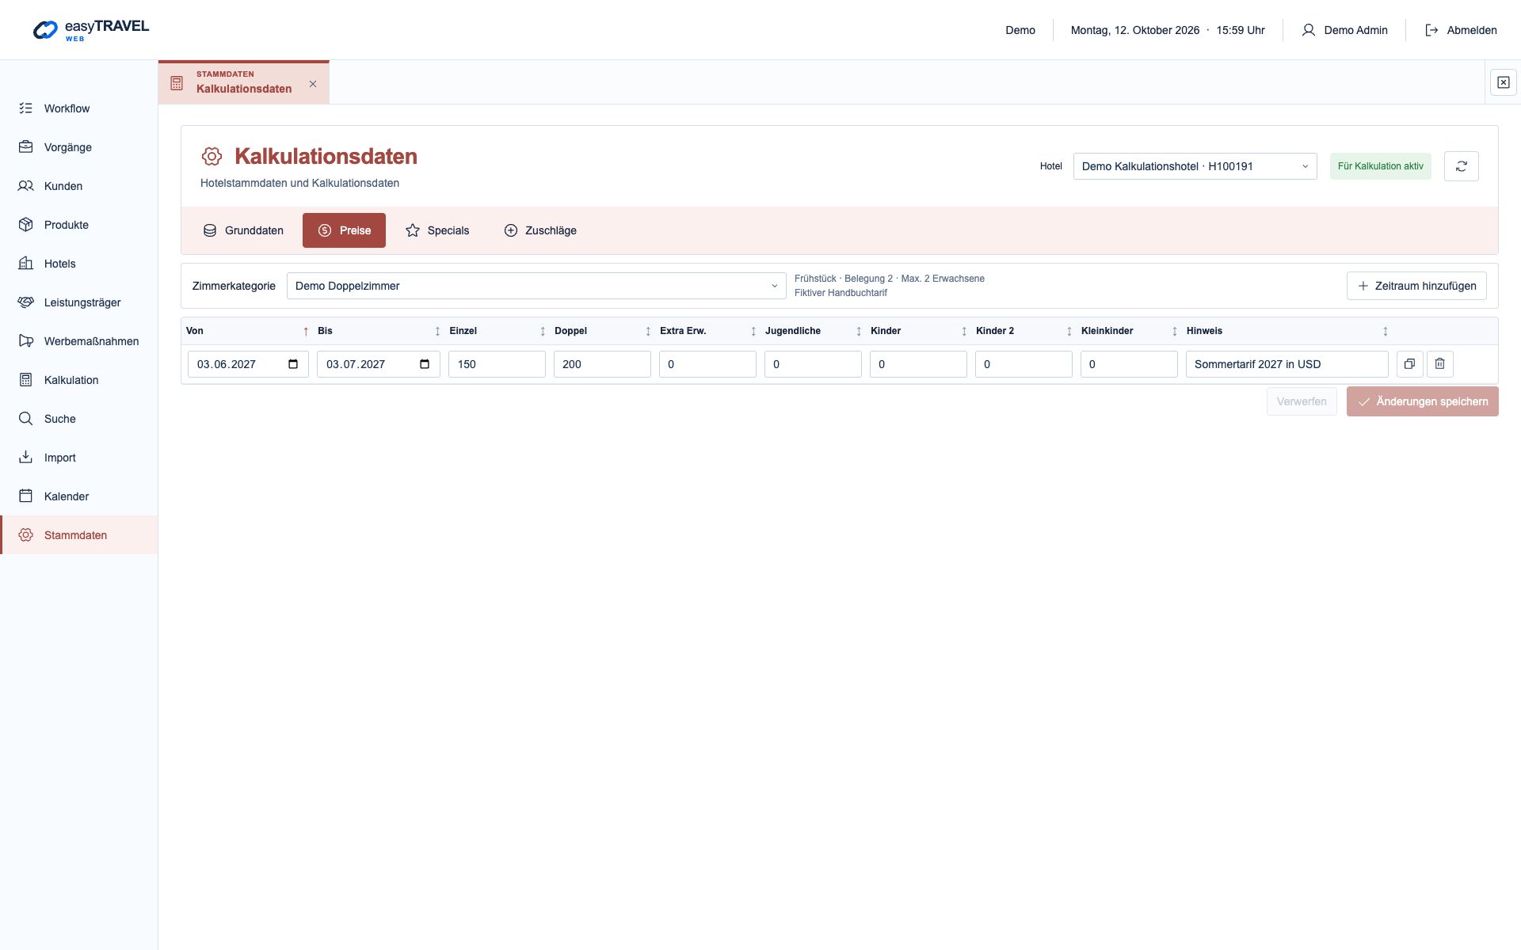Sort table by Hinweis column

tap(1287, 331)
